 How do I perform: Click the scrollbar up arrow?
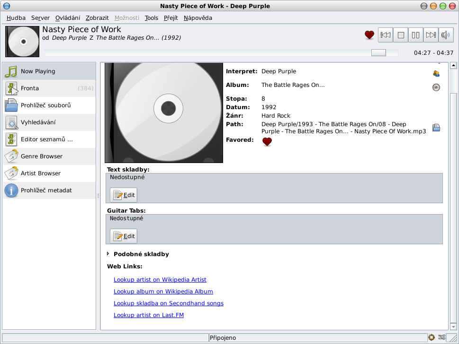[452, 66]
